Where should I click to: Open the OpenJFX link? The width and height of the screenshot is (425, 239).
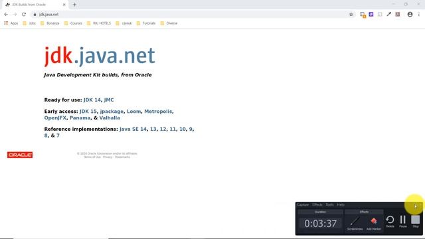coord(55,118)
